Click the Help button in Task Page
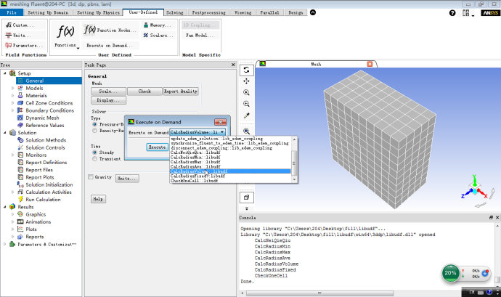This screenshot has height=297, width=501. pyautogui.click(x=98, y=199)
